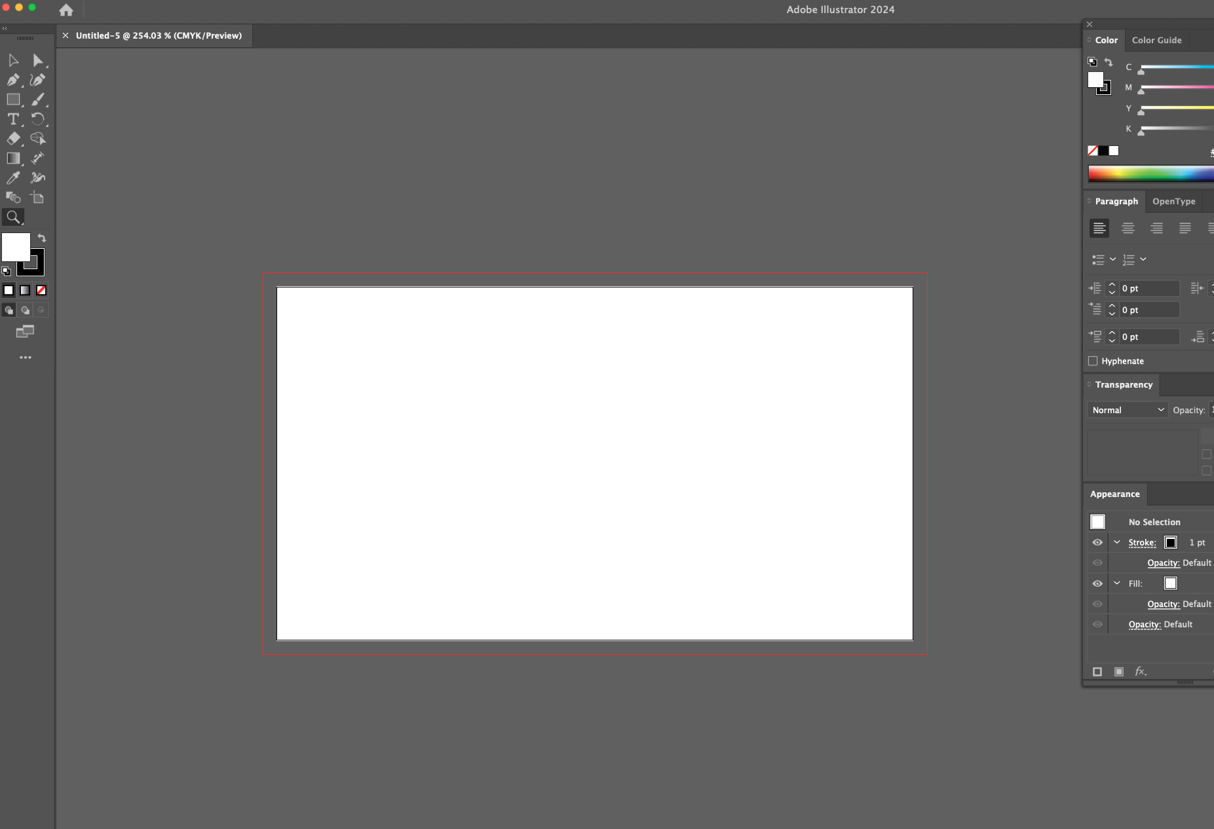The height and width of the screenshot is (829, 1214).
Task: Select the Artboard tool
Action: [x=38, y=197]
